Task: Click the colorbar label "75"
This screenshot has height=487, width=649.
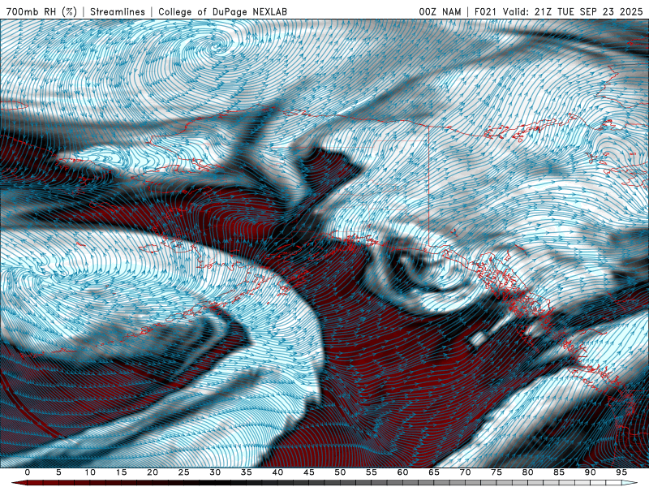Action: [496, 472]
